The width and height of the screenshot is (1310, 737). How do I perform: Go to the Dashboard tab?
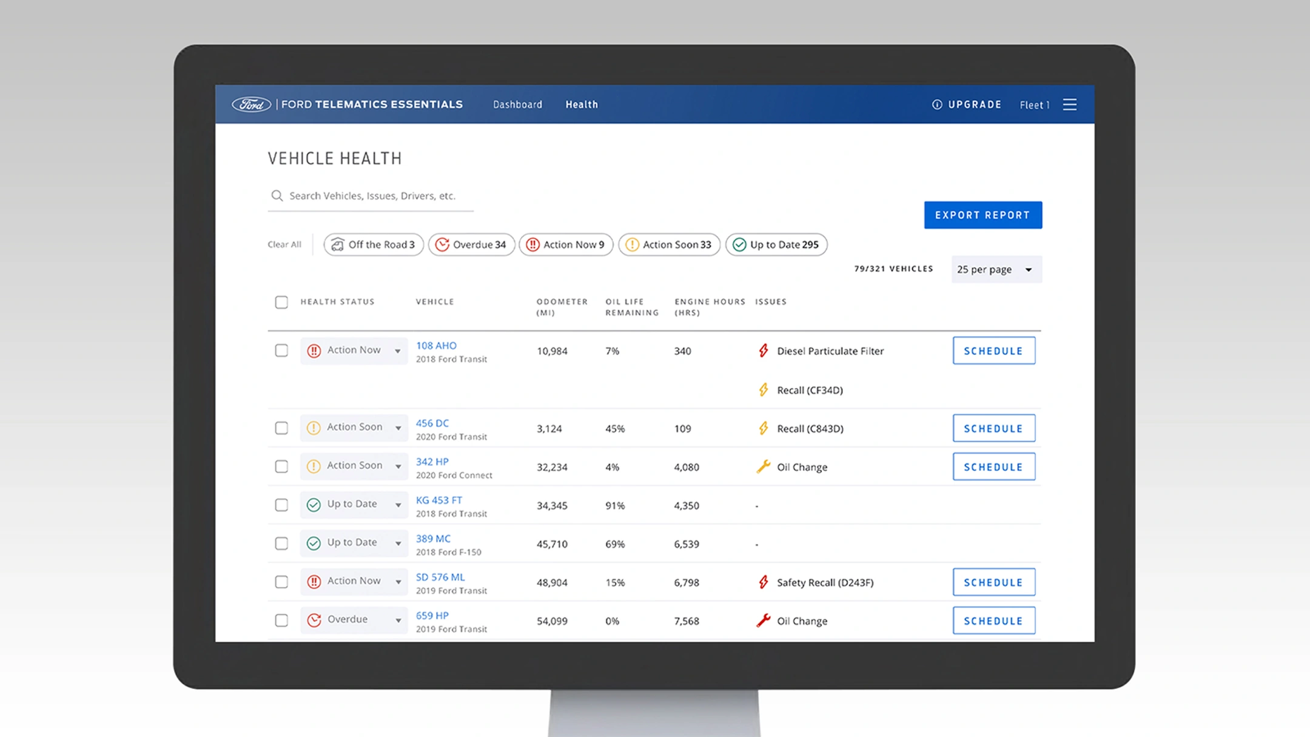(x=517, y=104)
